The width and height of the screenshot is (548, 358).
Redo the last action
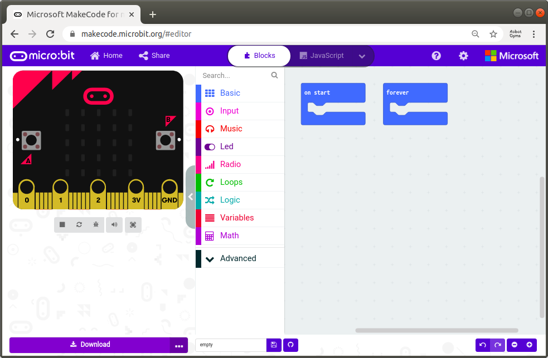(x=498, y=345)
